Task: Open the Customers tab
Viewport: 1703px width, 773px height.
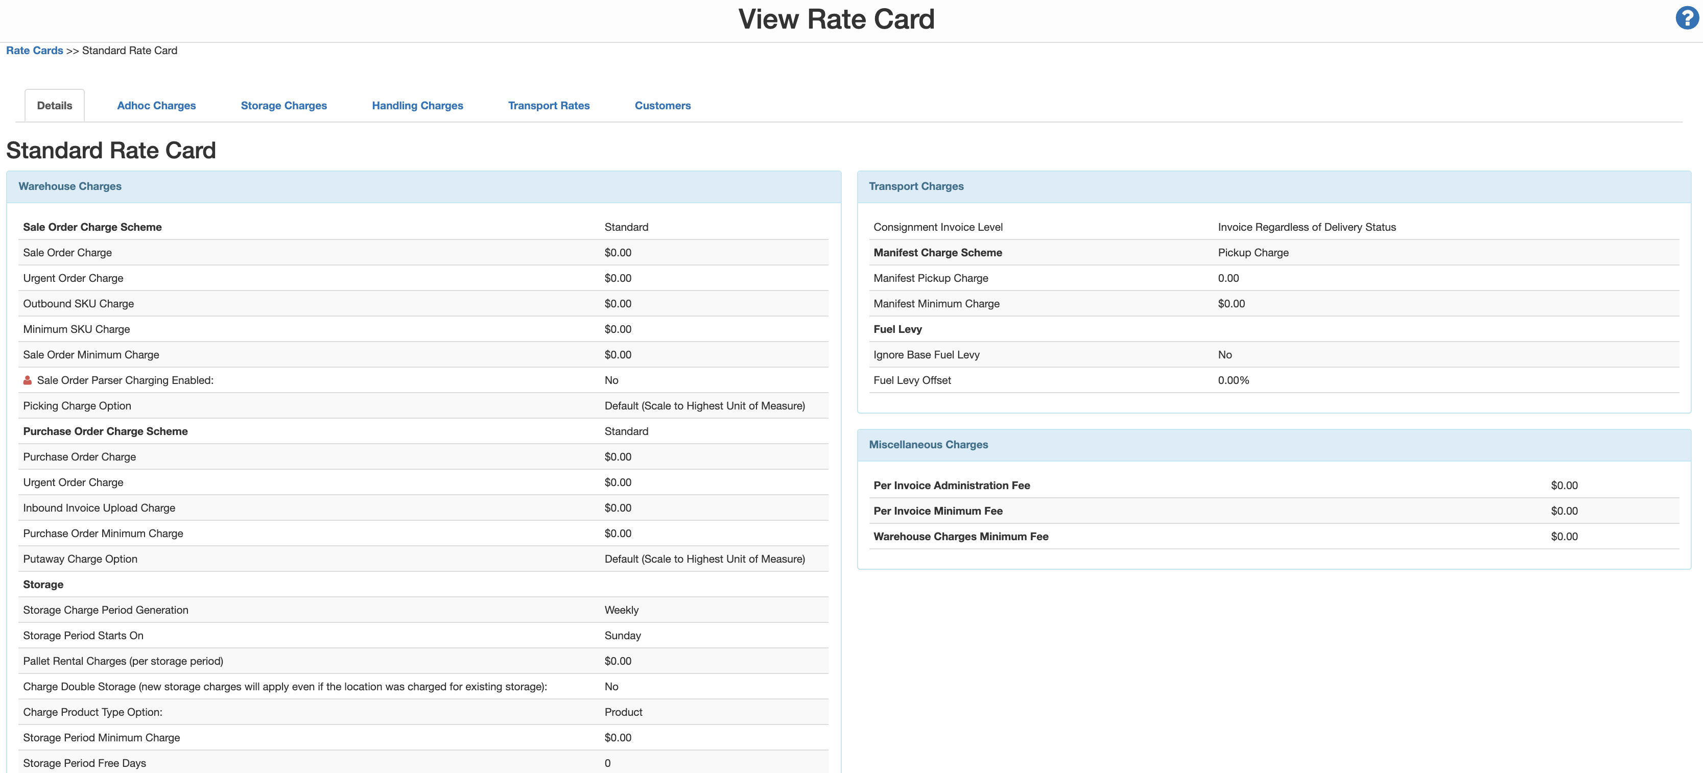Action: [x=663, y=105]
